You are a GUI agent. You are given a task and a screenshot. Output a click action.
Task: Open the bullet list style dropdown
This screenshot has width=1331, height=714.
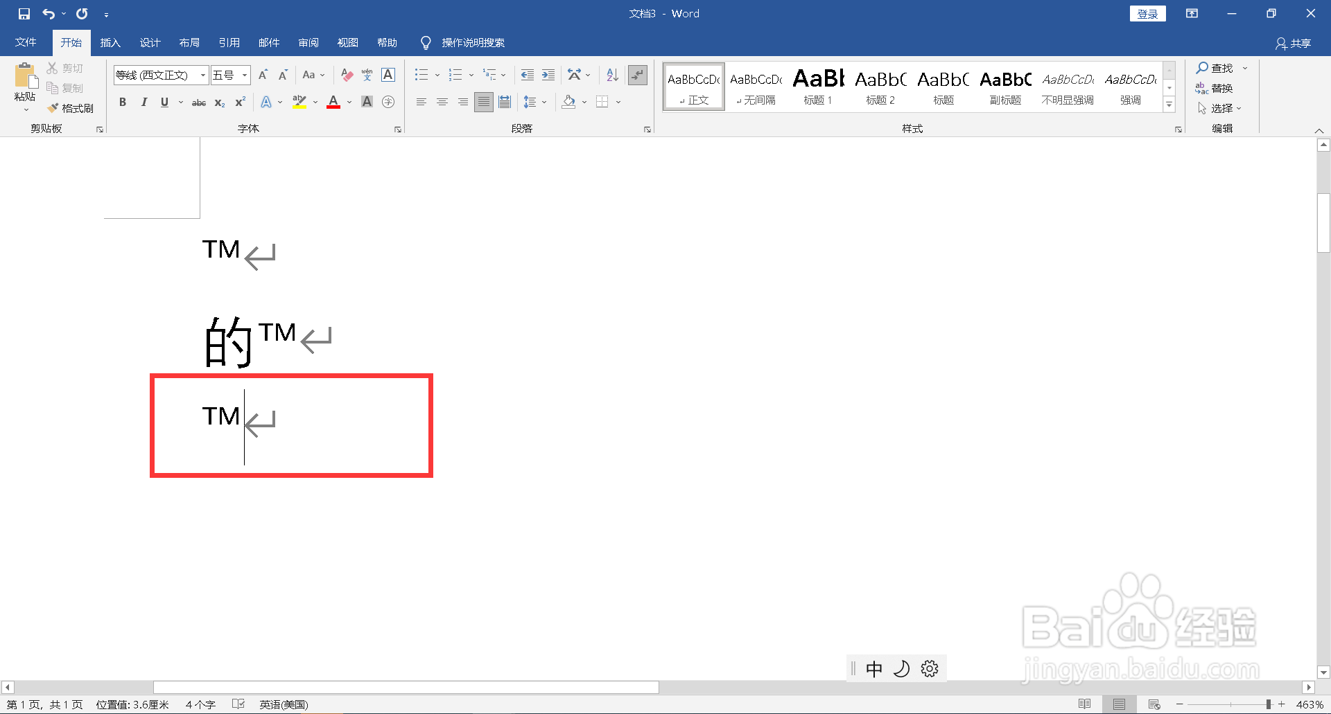click(x=437, y=75)
